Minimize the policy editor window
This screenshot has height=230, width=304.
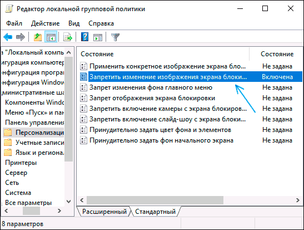[x=240, y=8]
